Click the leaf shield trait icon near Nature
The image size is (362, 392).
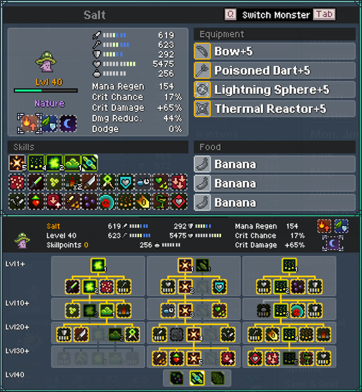pyautogui.click(x=49, y=124)
